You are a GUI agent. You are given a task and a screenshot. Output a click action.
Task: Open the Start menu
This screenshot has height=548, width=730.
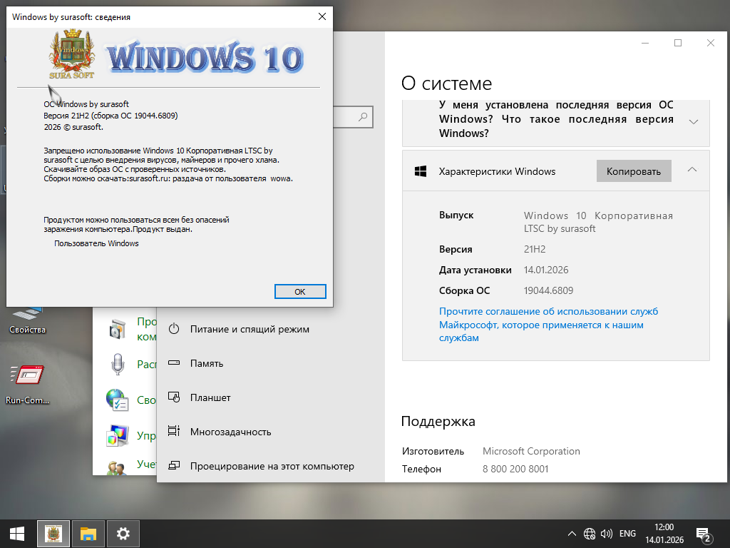click(17, 534)
